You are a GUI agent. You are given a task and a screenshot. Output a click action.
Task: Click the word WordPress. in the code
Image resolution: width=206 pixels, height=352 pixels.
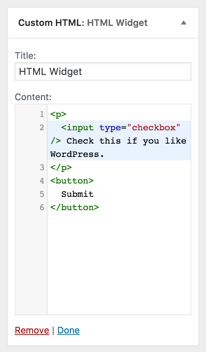pyautogui.click(x=77, y=154)
